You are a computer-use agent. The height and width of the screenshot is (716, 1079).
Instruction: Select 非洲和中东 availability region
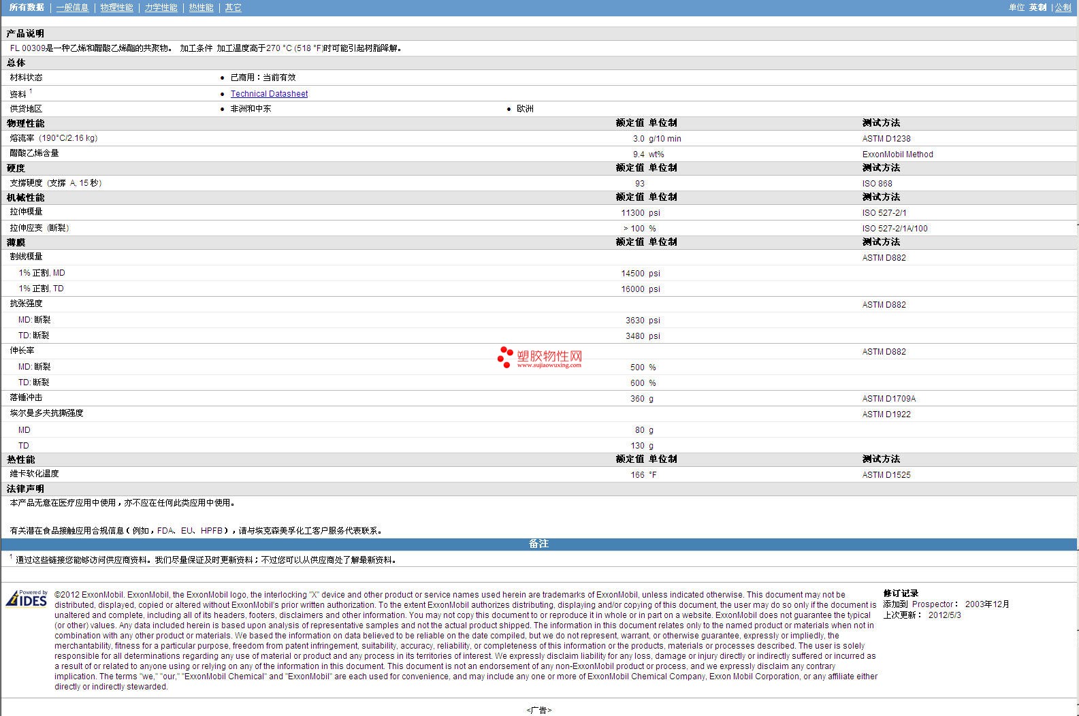click(x=251, y=109)
